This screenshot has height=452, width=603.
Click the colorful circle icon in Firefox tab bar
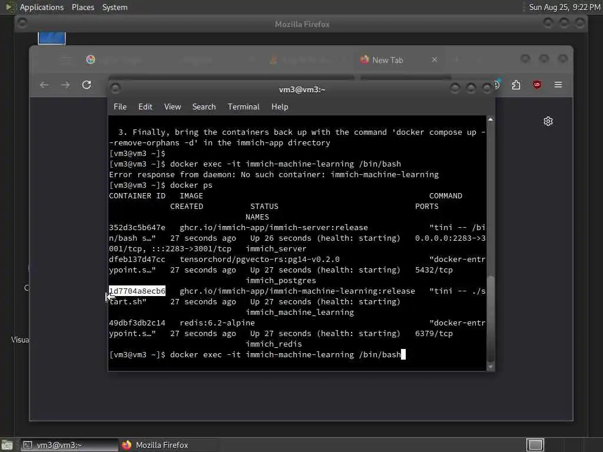coord(90,59)
